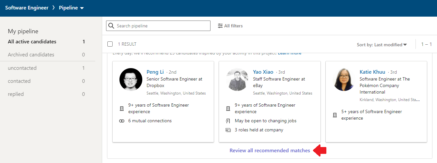Click 'Staff Software Engineer at eBay' headline
The image size is (437, 163).
click(x=279, y=82)
